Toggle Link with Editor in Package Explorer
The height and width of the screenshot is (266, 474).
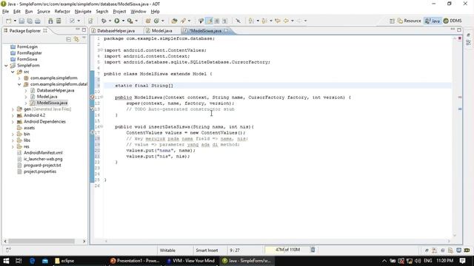click(x=76, y=39)
